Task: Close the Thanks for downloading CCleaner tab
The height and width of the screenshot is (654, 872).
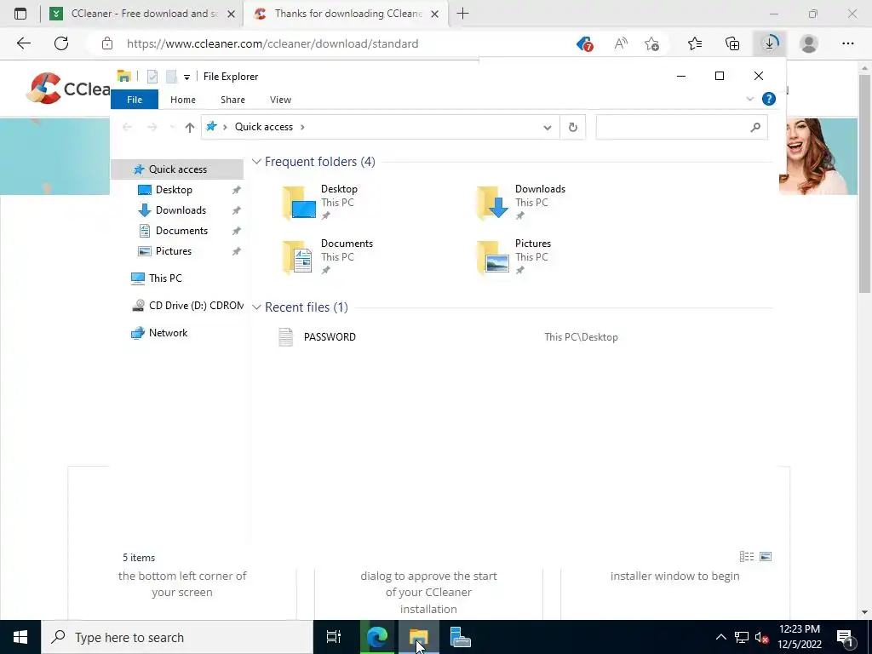Action: click(x=435, y=14)
